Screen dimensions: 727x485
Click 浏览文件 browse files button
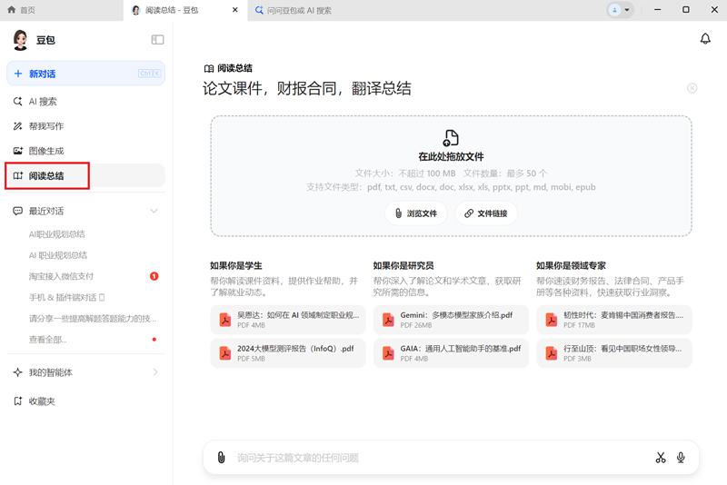coord(416,213)
